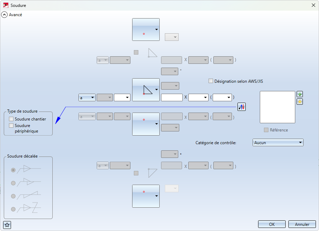Collapse the Avancé section chevron

(x=4, y=15)
